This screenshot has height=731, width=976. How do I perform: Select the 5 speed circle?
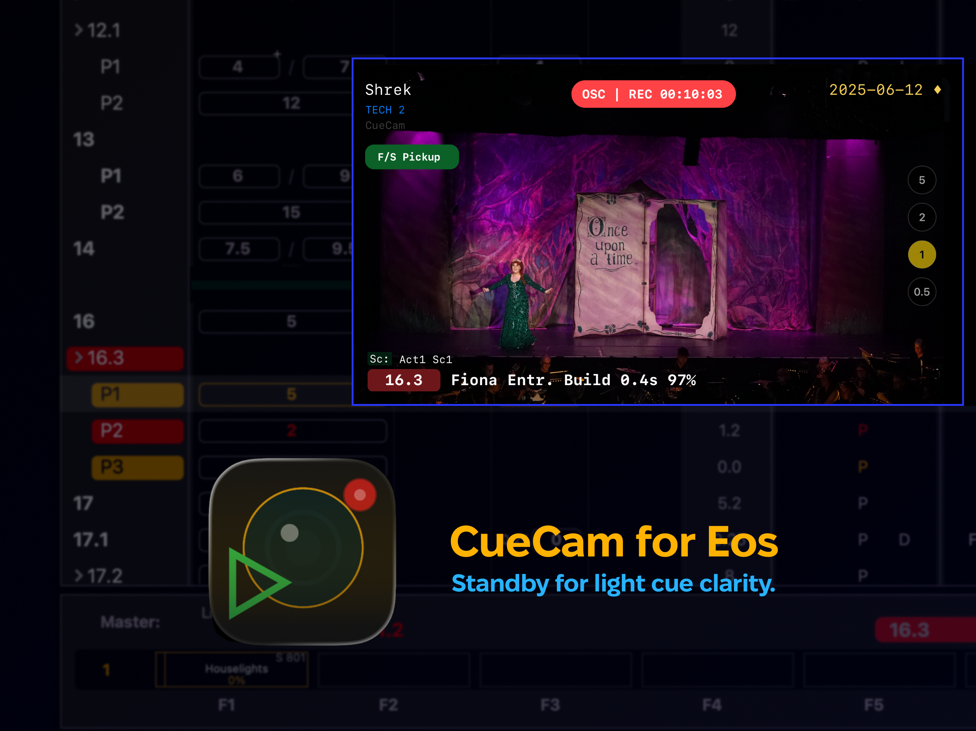click(922, 180)
